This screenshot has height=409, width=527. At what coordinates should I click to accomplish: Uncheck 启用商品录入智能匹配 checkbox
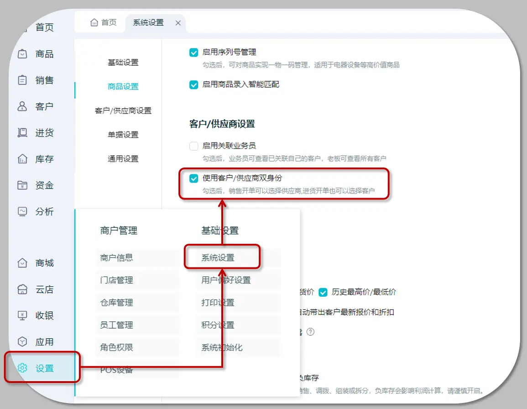[x=193, y=84]
